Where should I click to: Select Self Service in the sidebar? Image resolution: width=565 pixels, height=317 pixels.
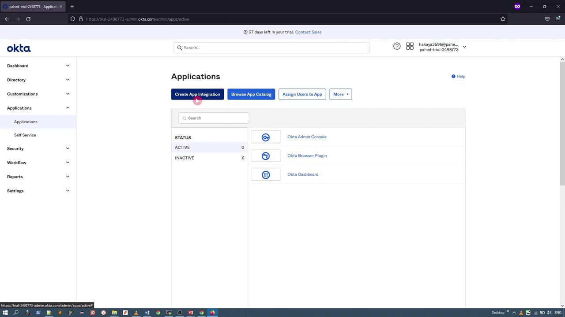pos(25,135)
